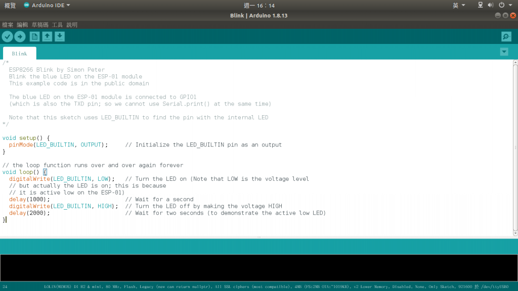Open the Serial Monitor magnifier icon
The height and width of the screenshot is (291, 518).
(506, 36)
